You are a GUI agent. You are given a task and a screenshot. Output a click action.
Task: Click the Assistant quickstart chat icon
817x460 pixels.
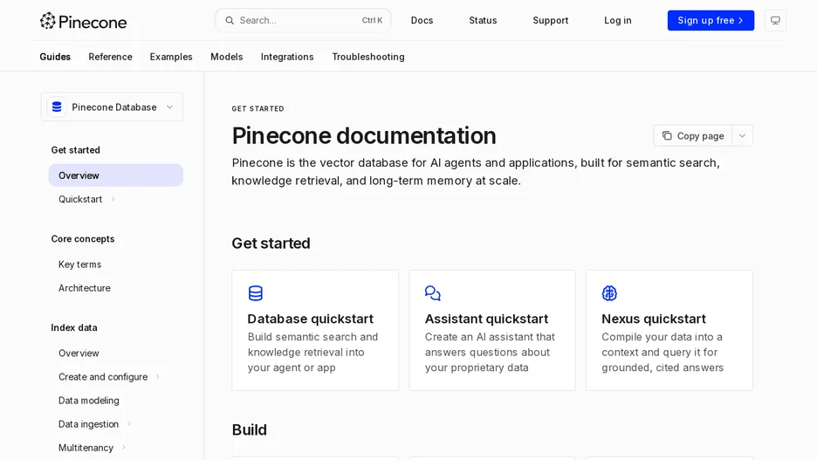pyautogui.click(x=432, y=293)
